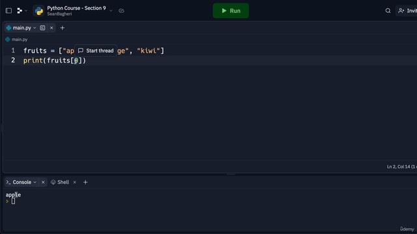The height and width of the screenshot is (234, 417).
Task: Toggle the sidebar panel icon
Action: point(8,10)
